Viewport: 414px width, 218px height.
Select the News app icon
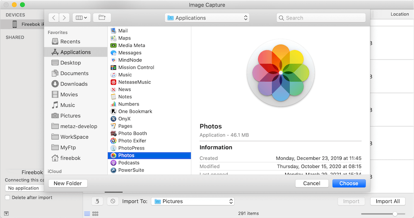(113, 89)
